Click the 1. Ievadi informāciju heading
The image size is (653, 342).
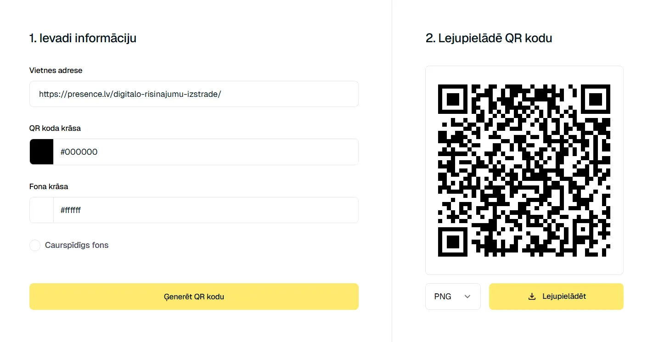tap(83, 38)
